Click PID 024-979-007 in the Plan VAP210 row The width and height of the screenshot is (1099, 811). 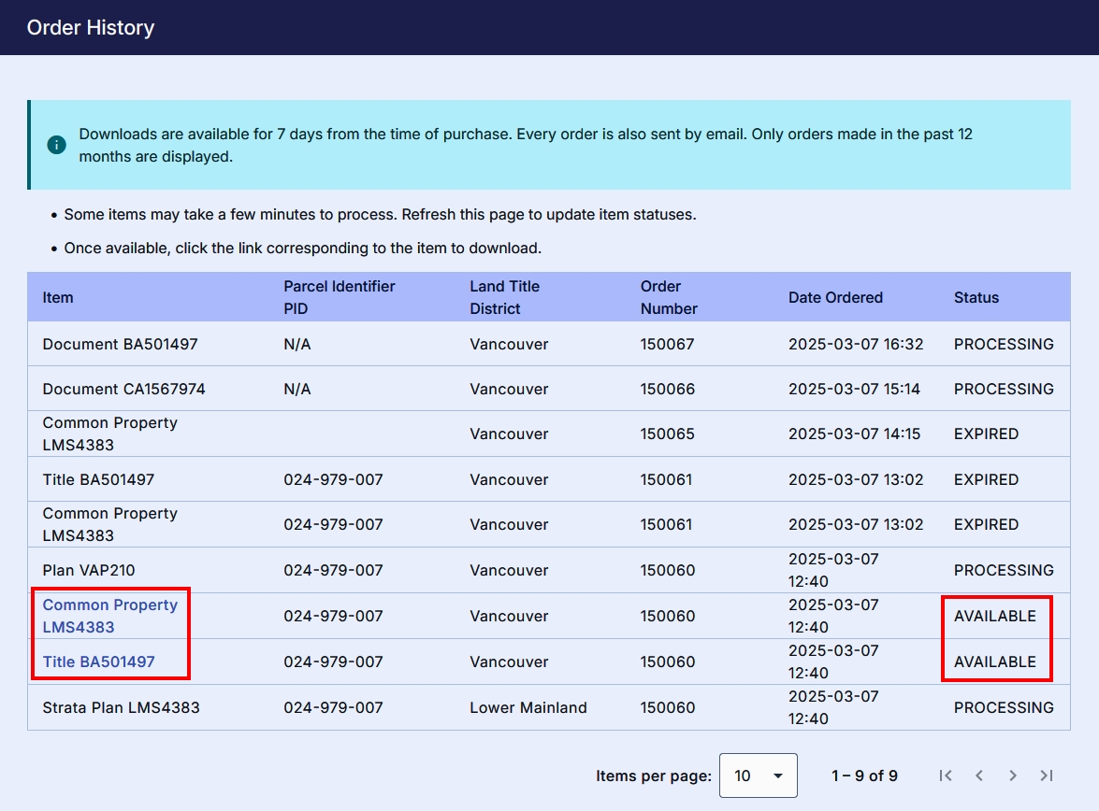[x=334, y=570]
